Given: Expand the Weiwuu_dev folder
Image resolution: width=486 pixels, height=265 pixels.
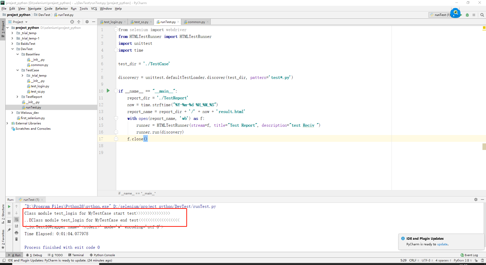Looking at the screenshot, I should (12, 113).
